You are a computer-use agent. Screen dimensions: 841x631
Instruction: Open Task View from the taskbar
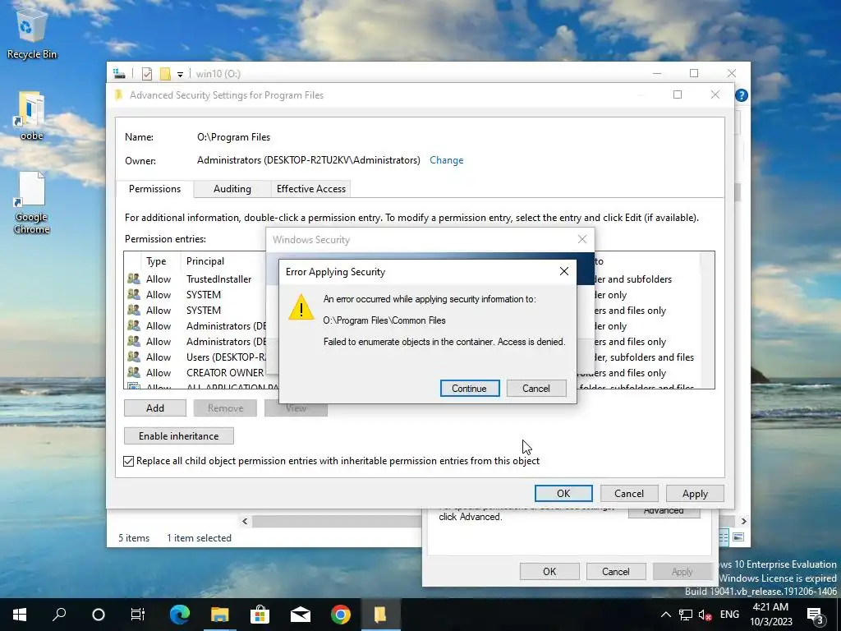[138, 615]
